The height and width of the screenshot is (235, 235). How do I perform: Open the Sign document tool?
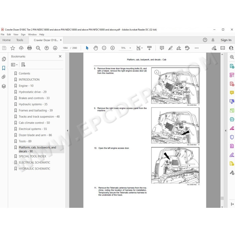tap(179, 48)
